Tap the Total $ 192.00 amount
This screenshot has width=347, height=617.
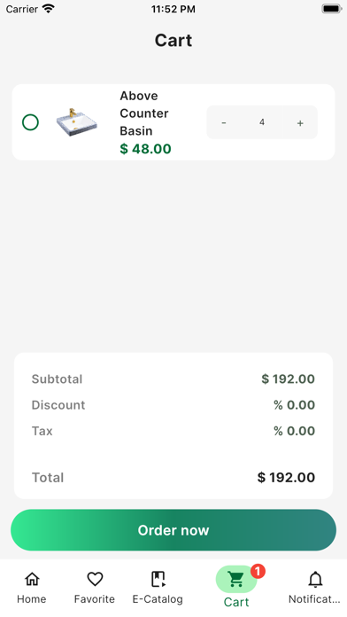(286, 477)
